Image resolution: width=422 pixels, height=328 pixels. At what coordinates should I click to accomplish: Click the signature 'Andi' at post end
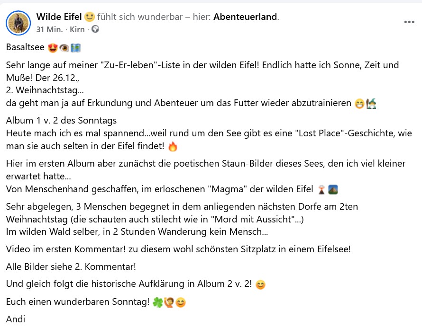point(15,319)
